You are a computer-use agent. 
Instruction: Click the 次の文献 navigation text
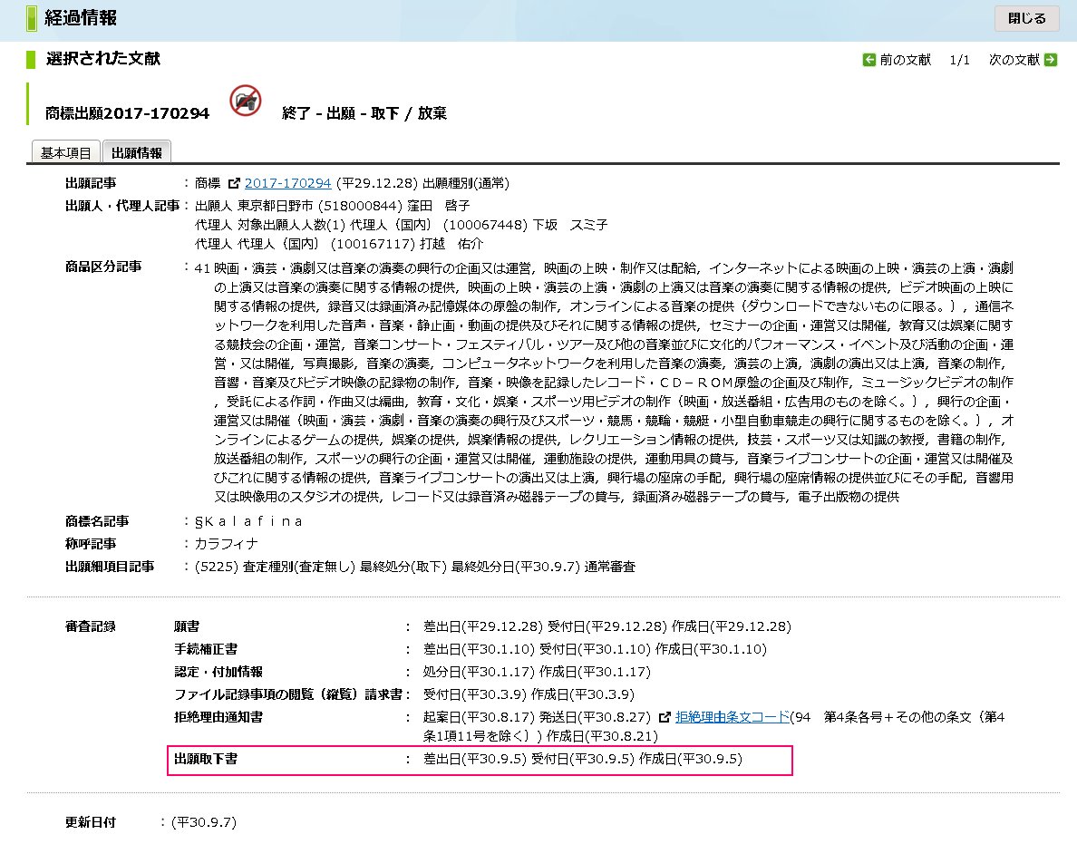coord(1015,58)
